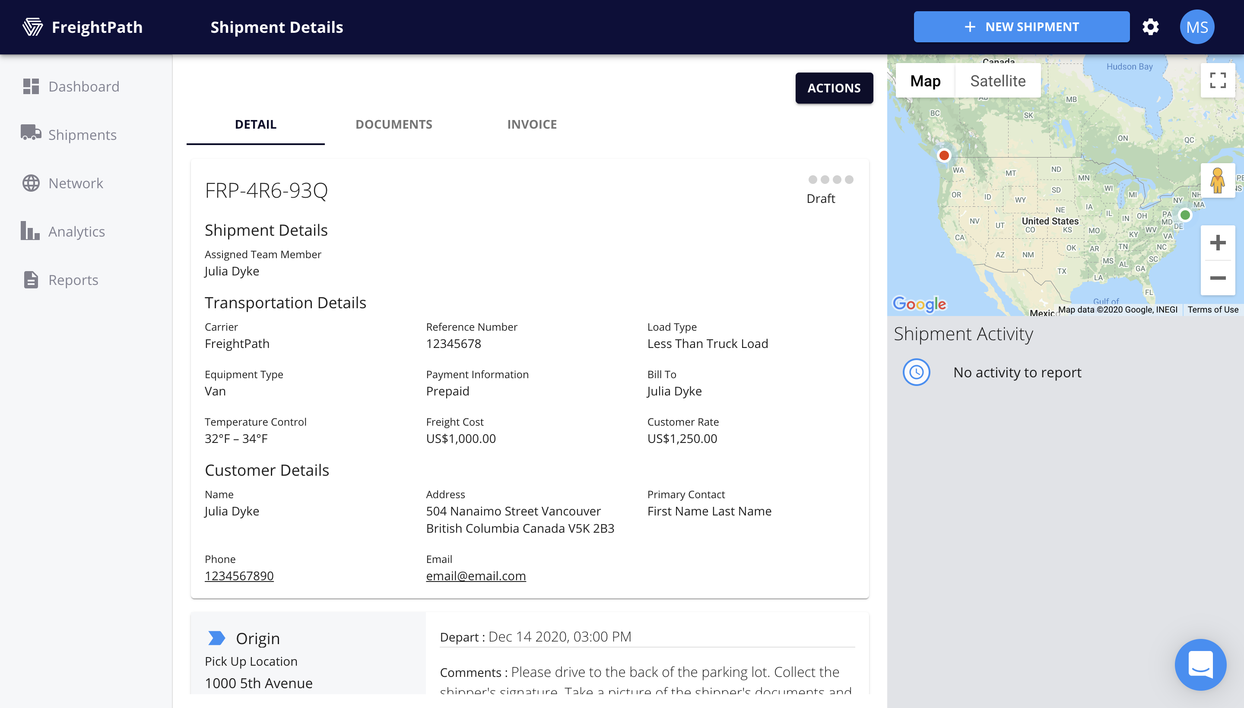Switch map to Satellite view

[997, 81]
